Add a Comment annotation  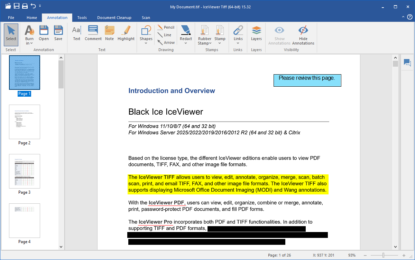tap(93, 33)
